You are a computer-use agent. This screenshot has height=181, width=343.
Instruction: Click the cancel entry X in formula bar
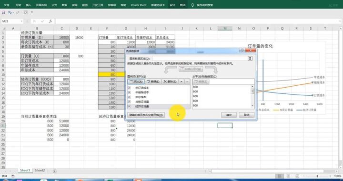pos(34,21)
